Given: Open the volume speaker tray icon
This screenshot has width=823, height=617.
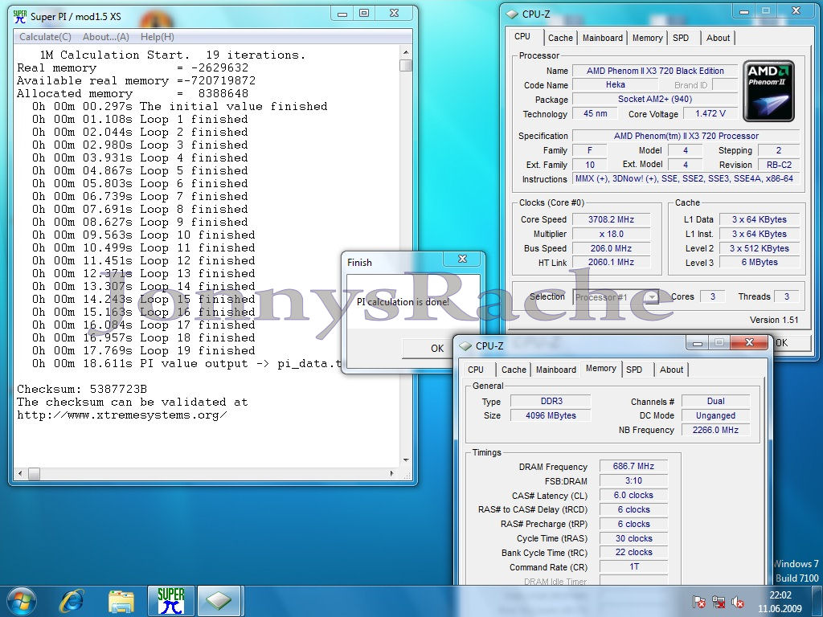Looking at the screenshot, I should click(738, 603).
